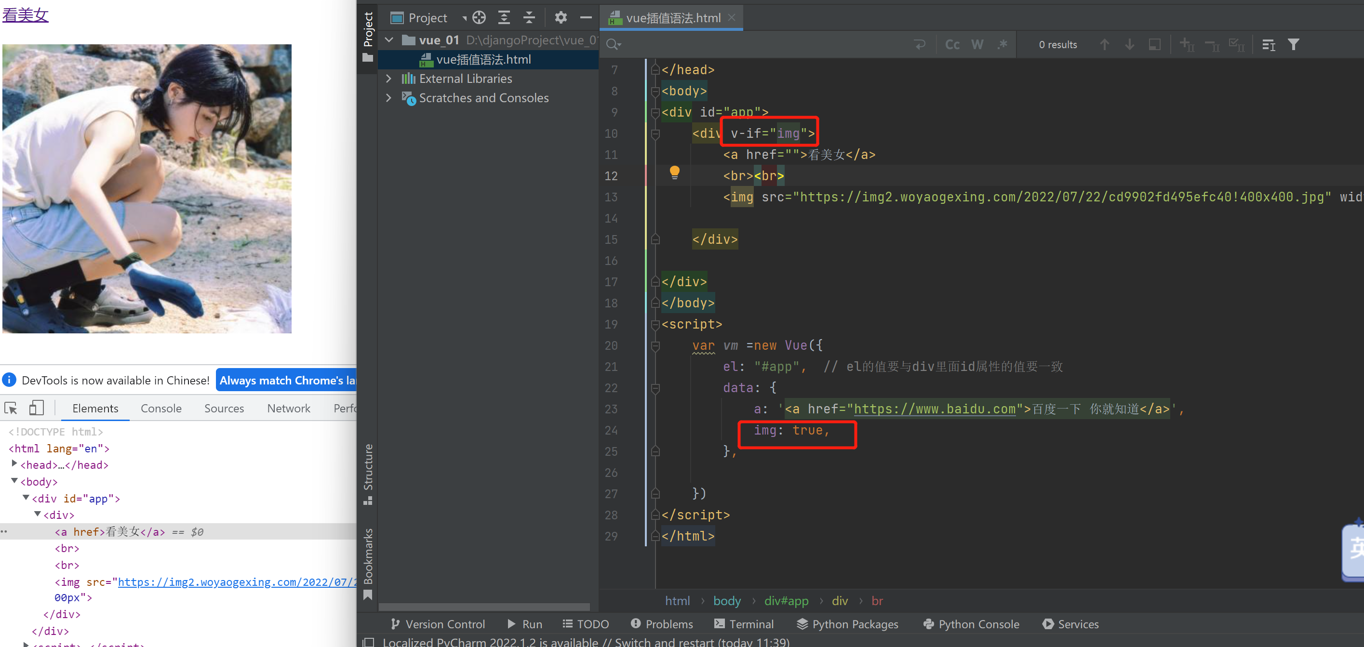The width and height of the screenshot is (1364, 647).
Task: Click Always match Chrome's language button
Action: click(287, 380)
